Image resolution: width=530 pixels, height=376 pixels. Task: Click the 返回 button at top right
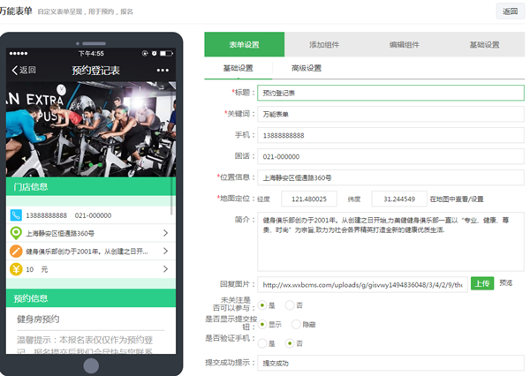tap(510, 11)
